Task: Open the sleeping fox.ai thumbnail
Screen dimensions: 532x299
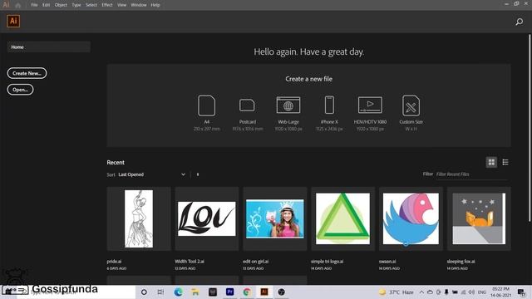Action: (x=479, y=218)
